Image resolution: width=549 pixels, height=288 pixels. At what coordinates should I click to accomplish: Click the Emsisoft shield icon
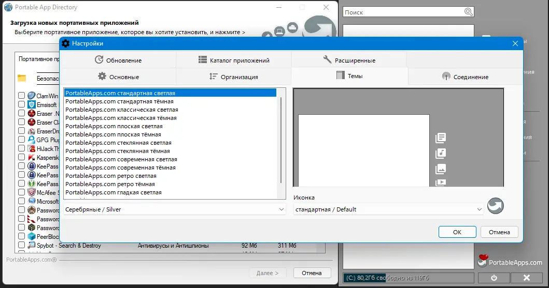[32, 105]
